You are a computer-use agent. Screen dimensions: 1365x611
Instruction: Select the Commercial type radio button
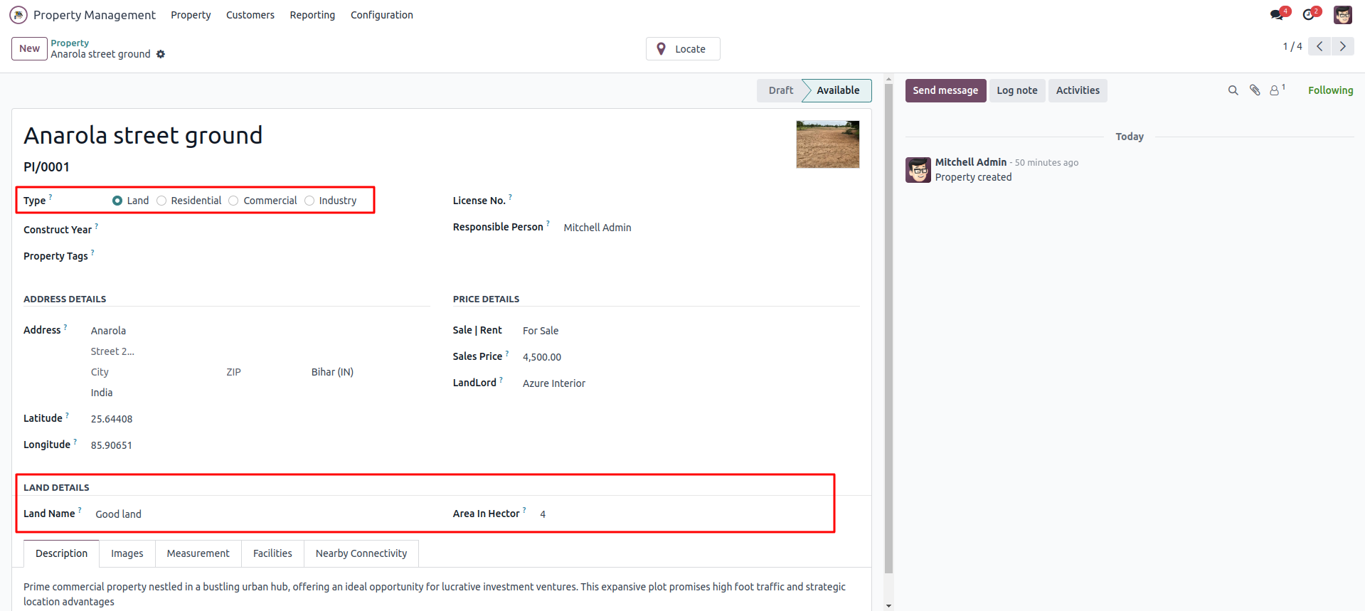click(234, 201)
